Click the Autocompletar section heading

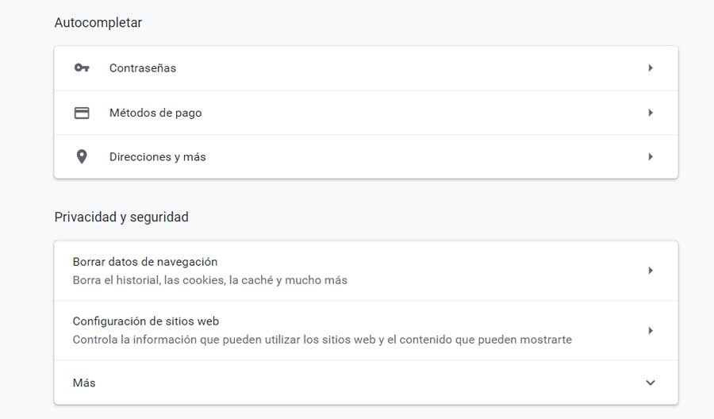point(98,23)
